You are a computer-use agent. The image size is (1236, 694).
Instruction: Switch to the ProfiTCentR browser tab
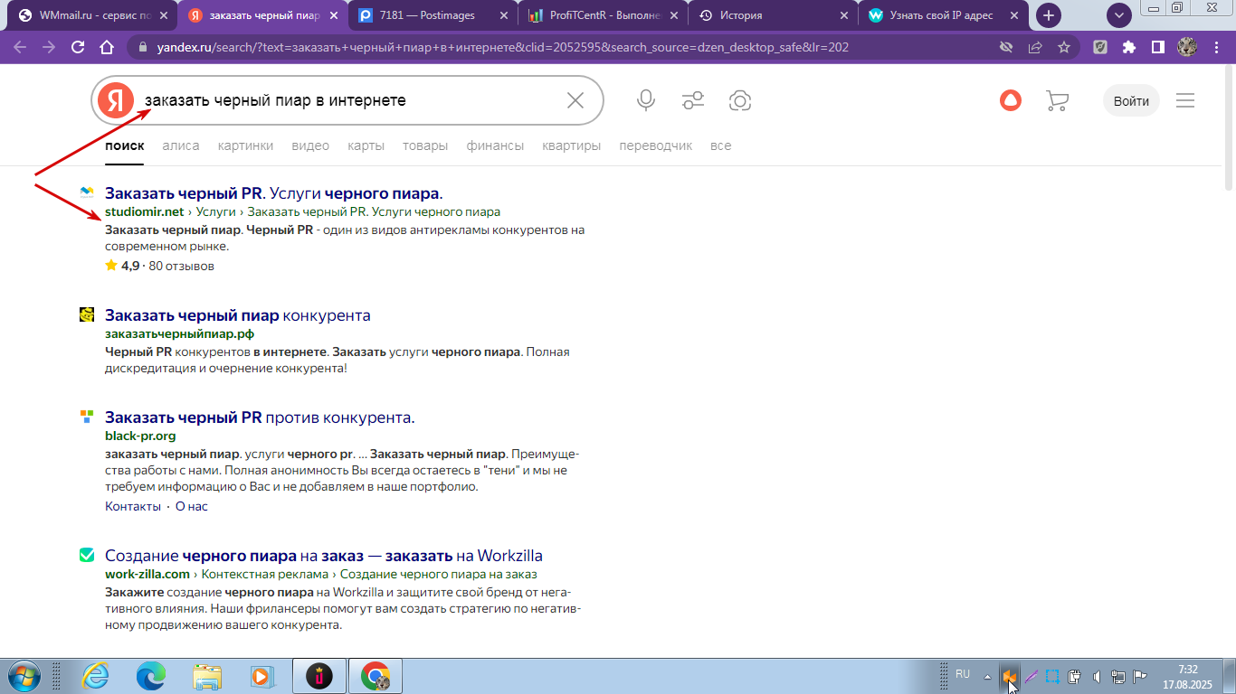[604, 15]
